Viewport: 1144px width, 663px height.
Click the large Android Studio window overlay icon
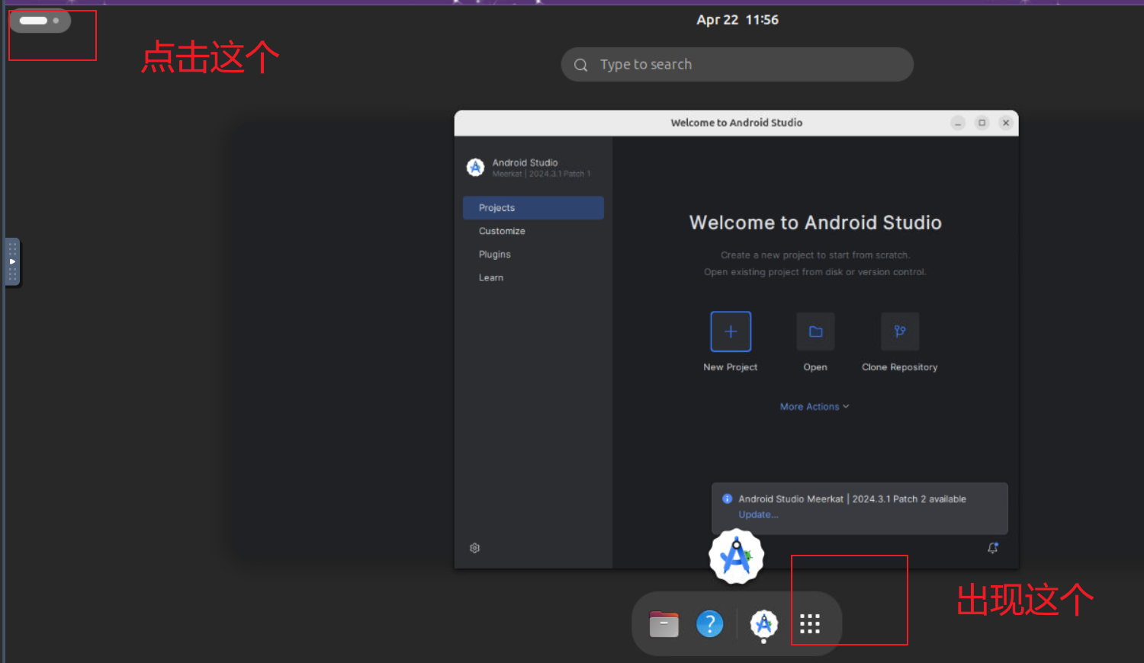tap(736, 557)
